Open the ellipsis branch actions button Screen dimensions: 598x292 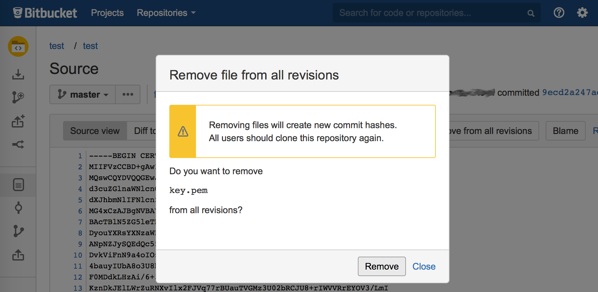pyautogui.click(x=128, y=94)
